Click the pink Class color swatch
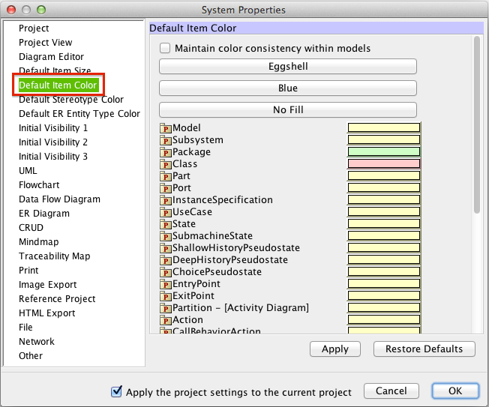 [383, 164]
